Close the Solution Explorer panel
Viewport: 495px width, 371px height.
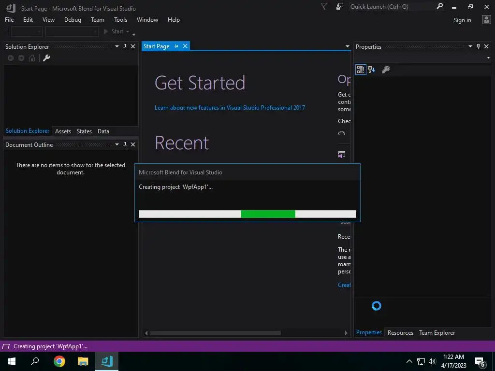tap(133, 46)
